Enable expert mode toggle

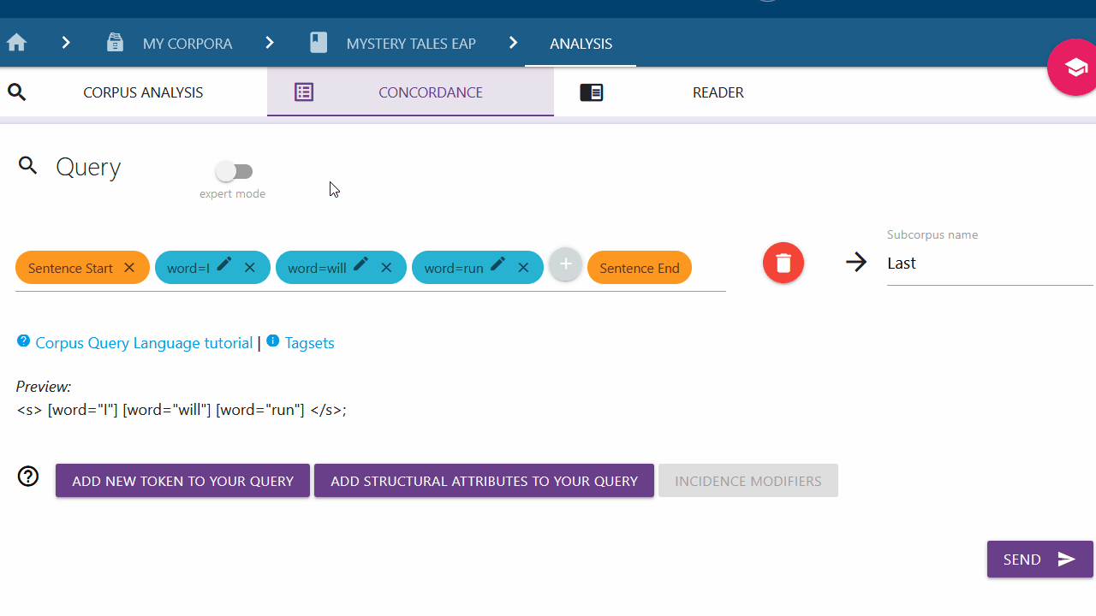[234, 172]
